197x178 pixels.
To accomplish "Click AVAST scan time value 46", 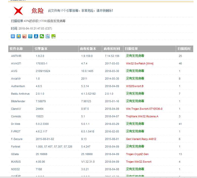I will tap(180, 63).
